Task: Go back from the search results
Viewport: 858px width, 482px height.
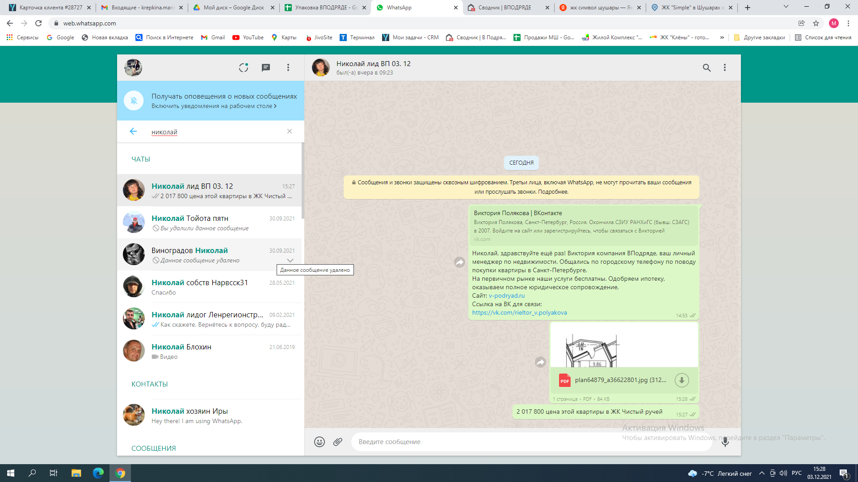Action: (x=133, y=131)
